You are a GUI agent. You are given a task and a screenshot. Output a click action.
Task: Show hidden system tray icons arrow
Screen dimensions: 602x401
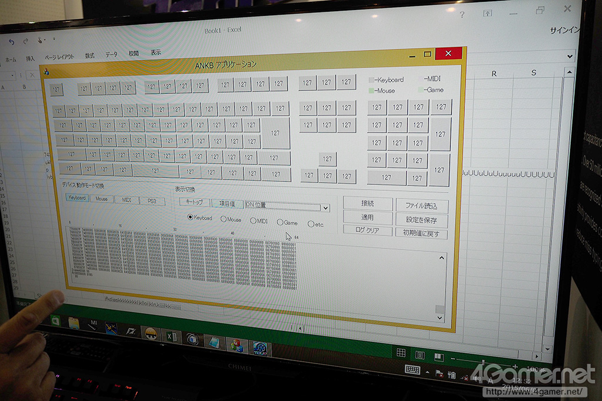(x=427, y=372)
